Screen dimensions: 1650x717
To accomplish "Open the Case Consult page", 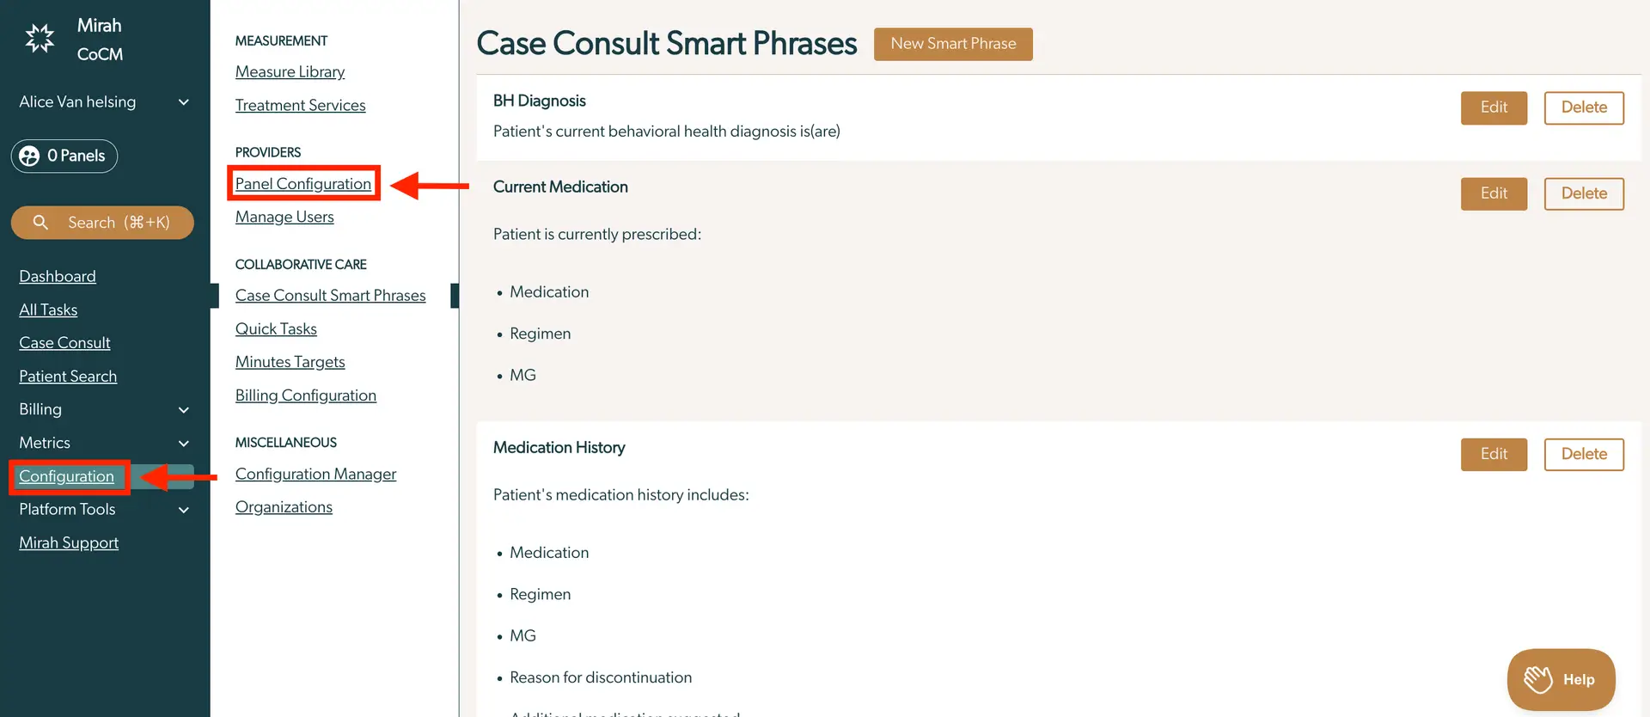I will (64, 342).
